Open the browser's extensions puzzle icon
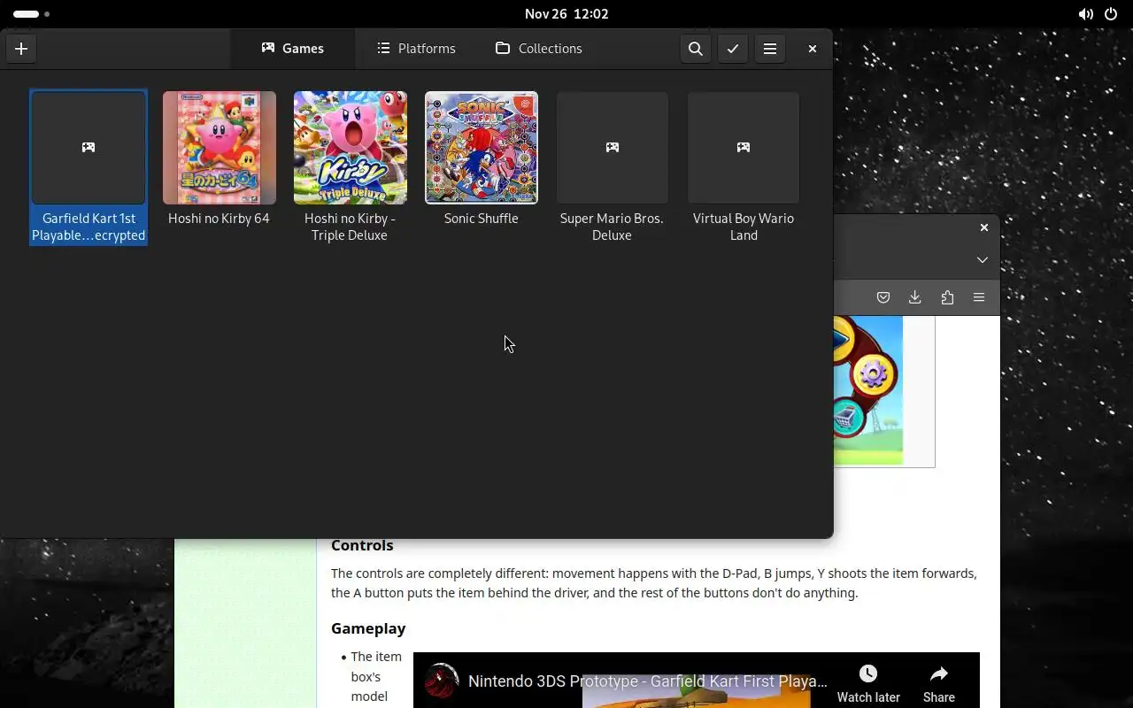 point(947,298)
